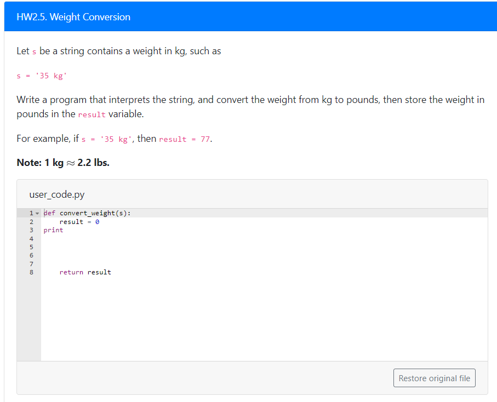
Task: Click the HW2.5. Weight Conversion title
Action: coord(73,17)
